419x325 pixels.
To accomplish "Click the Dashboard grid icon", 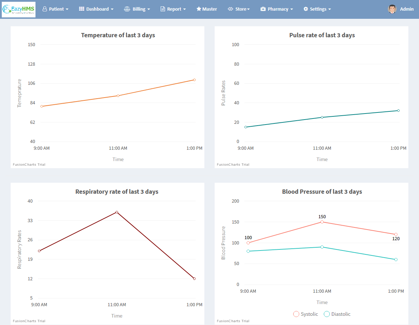I will [82, 9].
